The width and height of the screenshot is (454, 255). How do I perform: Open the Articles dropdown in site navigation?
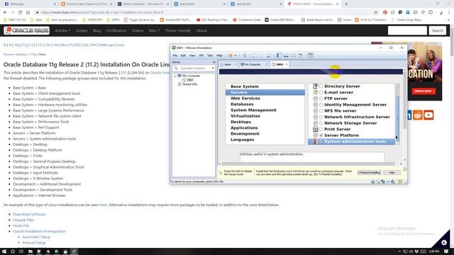pos(62,30)
